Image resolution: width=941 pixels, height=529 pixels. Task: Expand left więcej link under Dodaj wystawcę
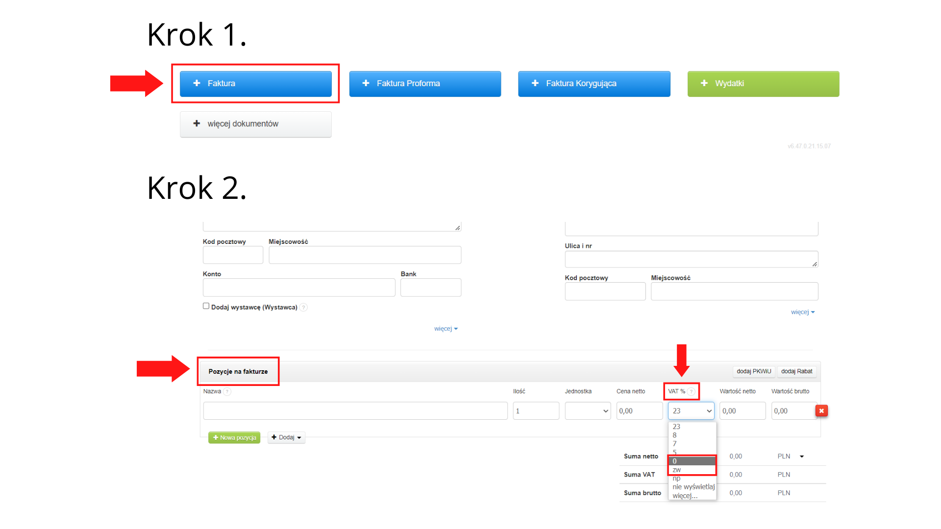[446, 329]
